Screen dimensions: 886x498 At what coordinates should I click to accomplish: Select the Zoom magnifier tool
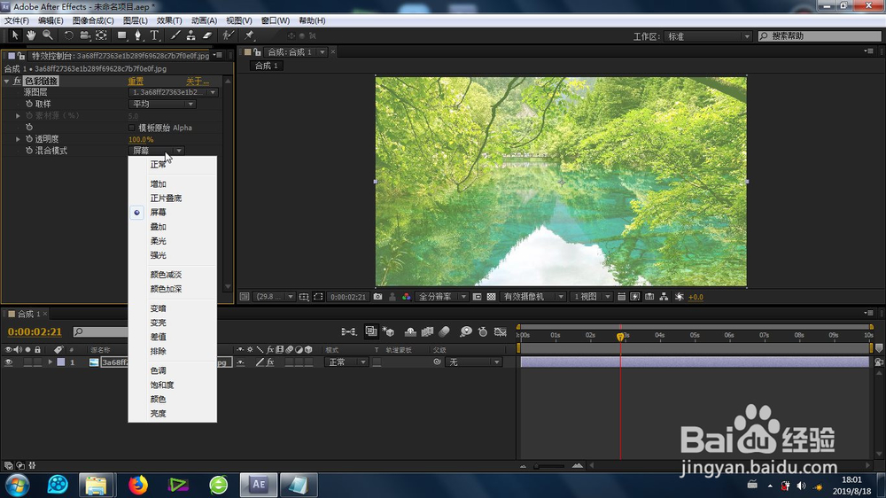[x=48, y=35]
